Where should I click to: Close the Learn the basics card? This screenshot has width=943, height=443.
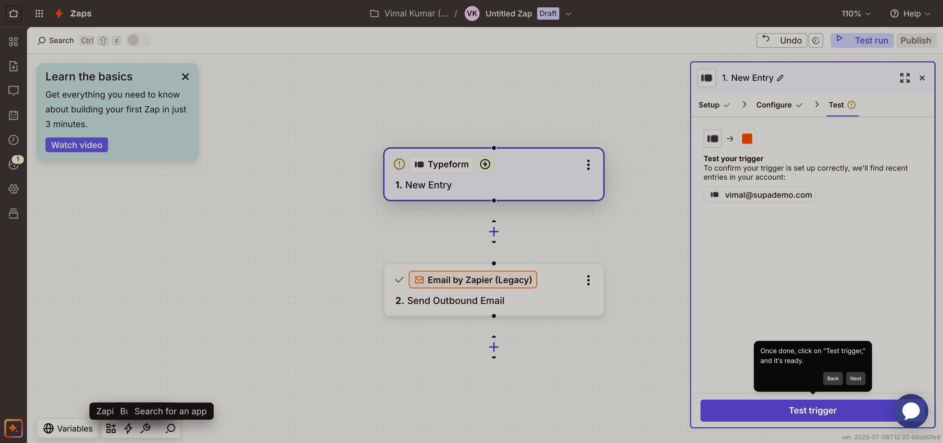click(x=185, y=77)
